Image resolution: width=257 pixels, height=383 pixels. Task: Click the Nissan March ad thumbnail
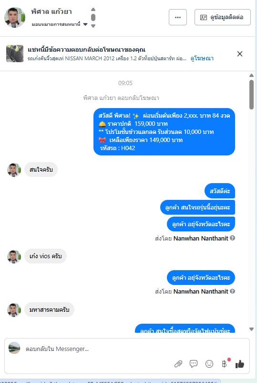point(15,54)
